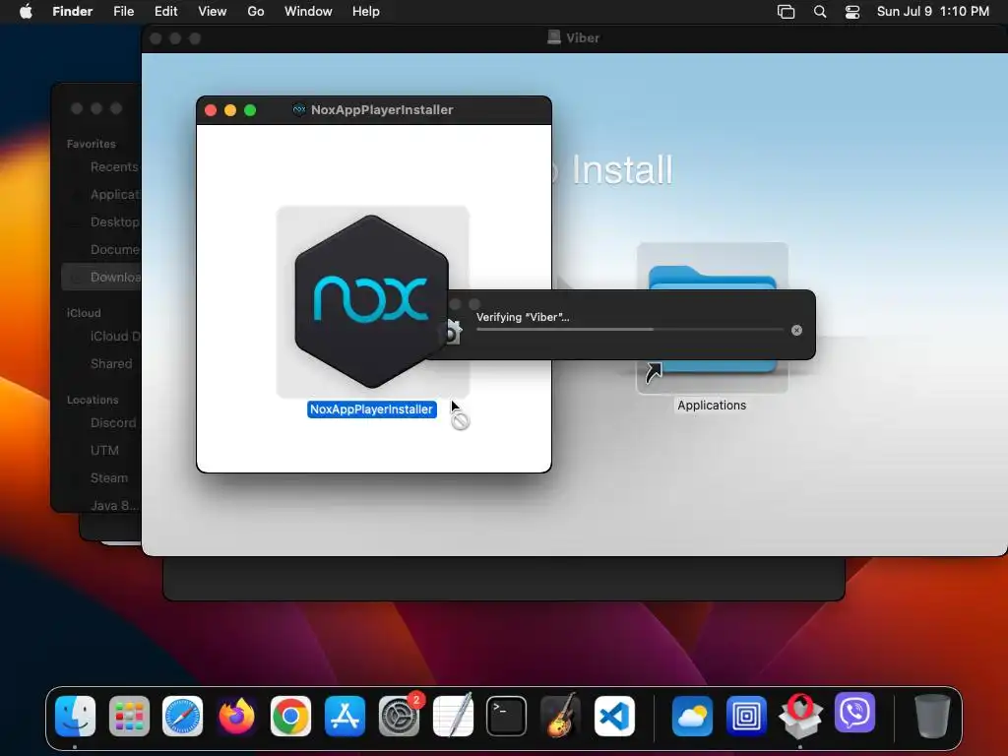Open the Go menu
Viewport: 1008px width, 756px height.
[256, 12]
